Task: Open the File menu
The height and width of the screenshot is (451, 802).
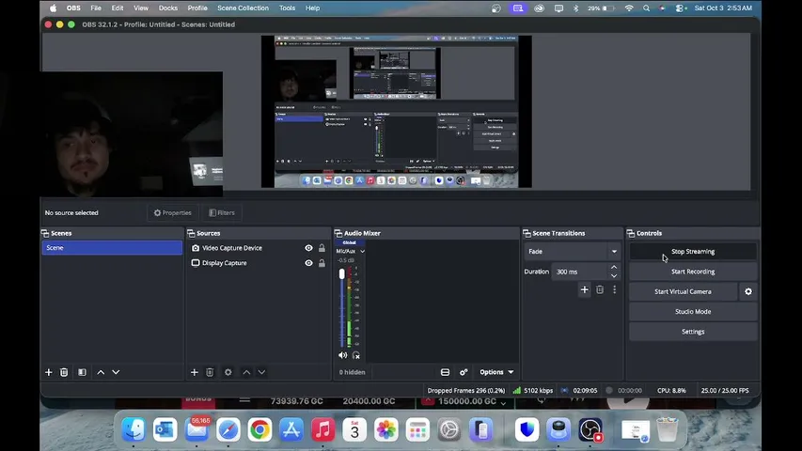Action: (96, 8)
